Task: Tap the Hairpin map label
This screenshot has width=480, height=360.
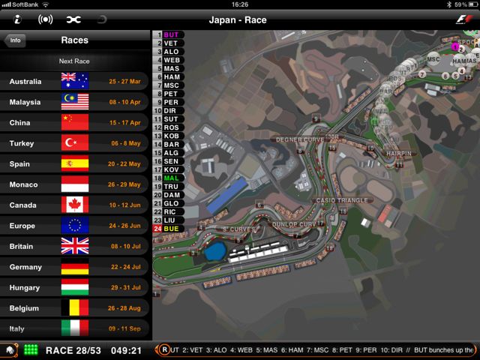Action: pos(399,154)
